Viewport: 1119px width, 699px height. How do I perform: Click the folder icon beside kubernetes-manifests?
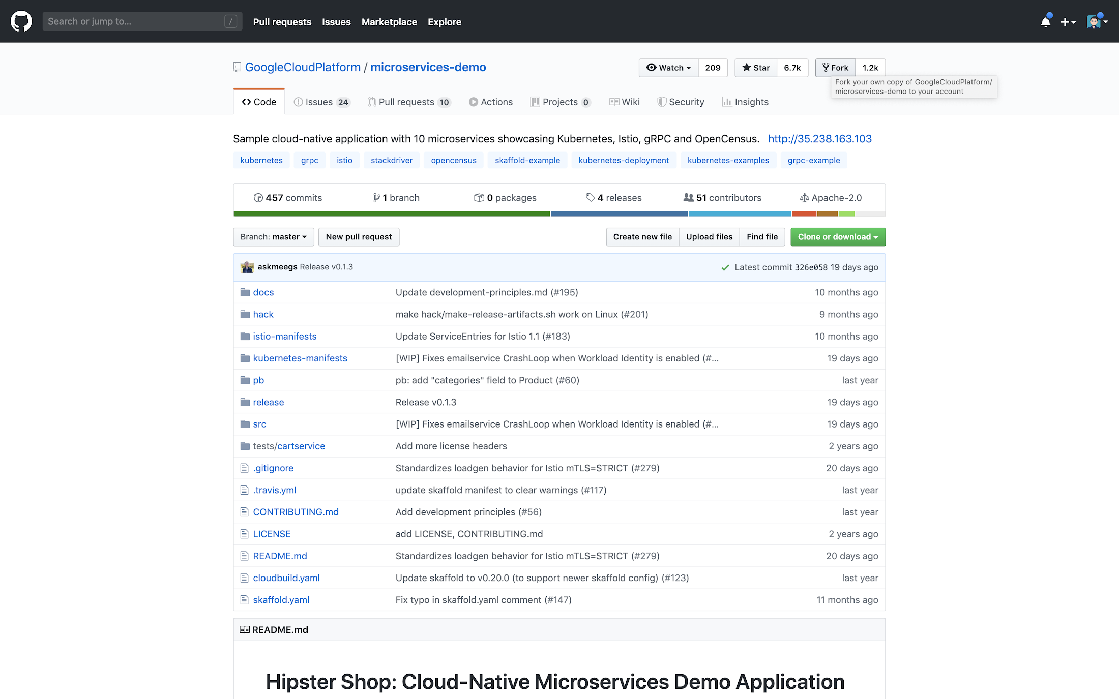coord(245,358)
